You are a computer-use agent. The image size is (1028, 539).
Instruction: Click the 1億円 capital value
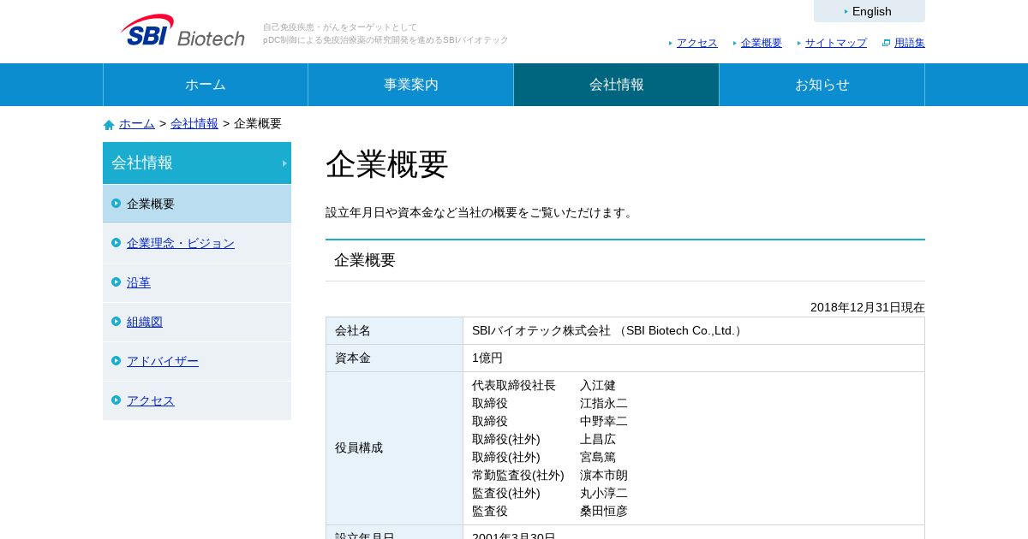tap(487, 358)
